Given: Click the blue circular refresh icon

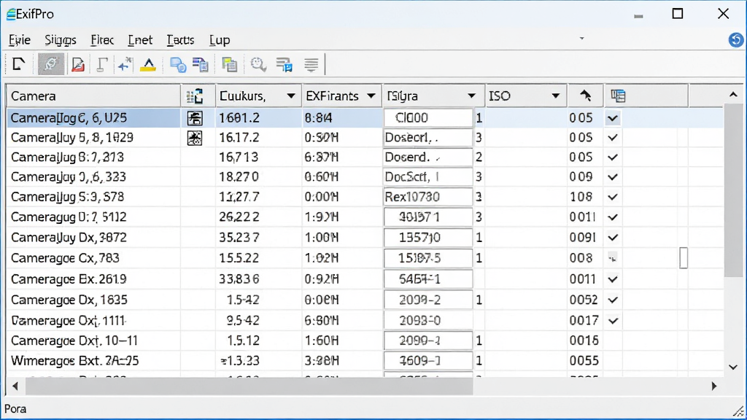Looking at the screenshot, I should pyautogui.click(x=736, y=39).
